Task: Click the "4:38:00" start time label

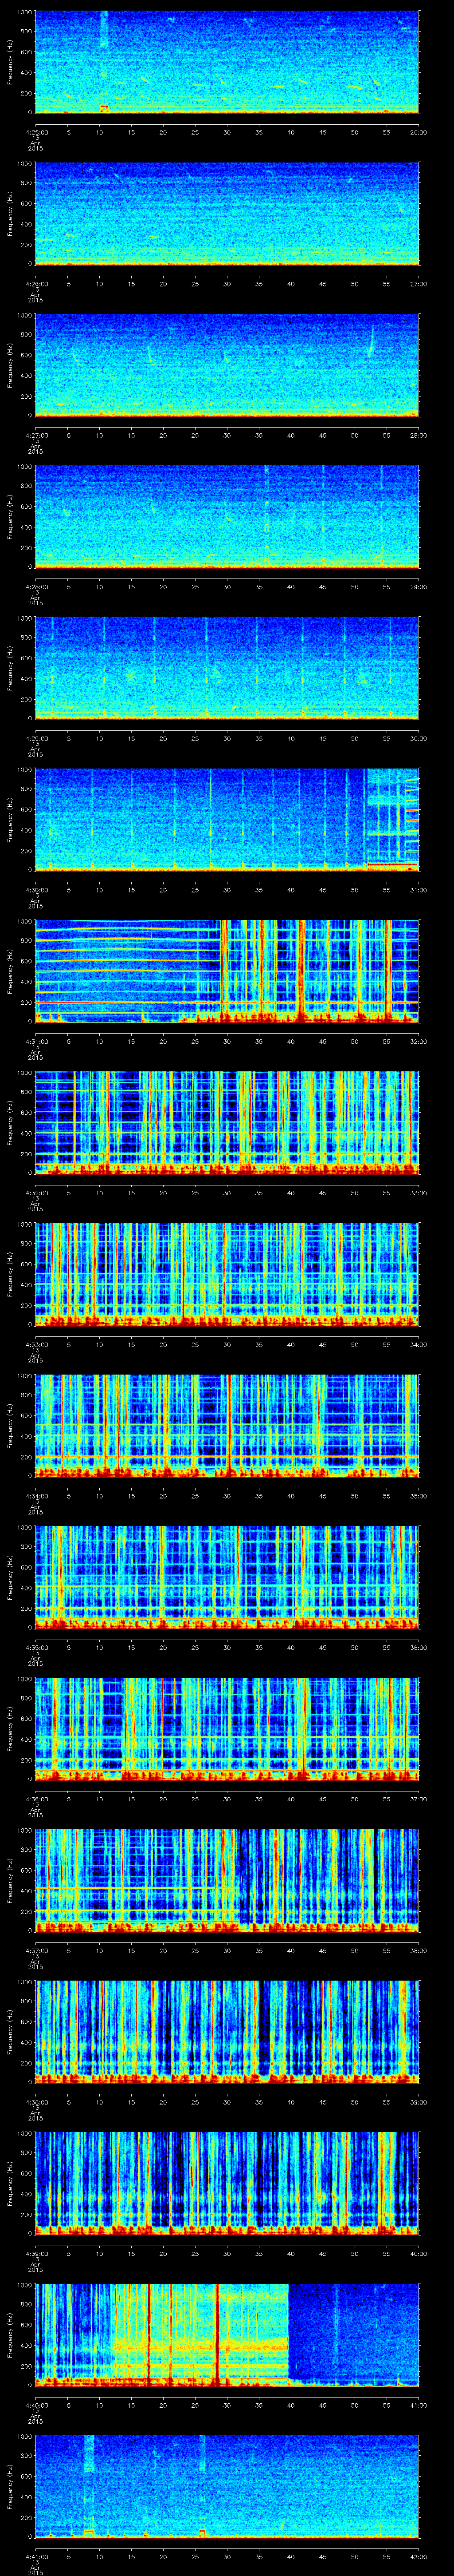Action: pyautogui.click(x=36, y=2101)
